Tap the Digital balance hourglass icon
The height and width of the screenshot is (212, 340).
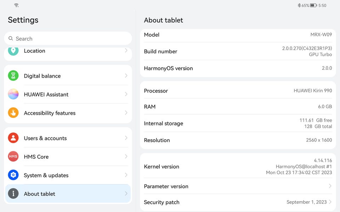coord(13,76)
